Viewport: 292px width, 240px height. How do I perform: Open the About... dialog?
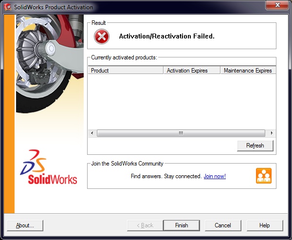[25, 225]
